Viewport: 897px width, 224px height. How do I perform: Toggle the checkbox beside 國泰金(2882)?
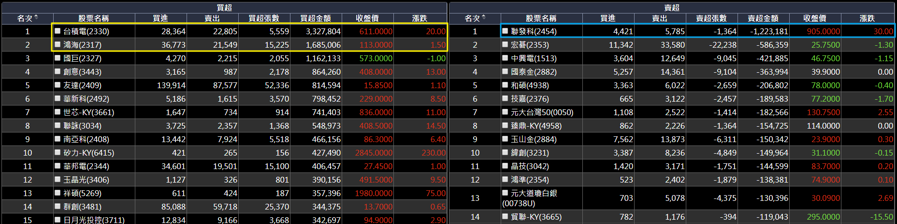(505, 71)
